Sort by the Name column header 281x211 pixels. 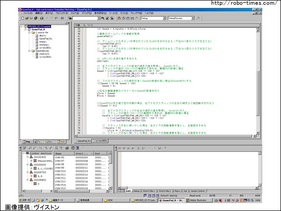coord(64,153)
